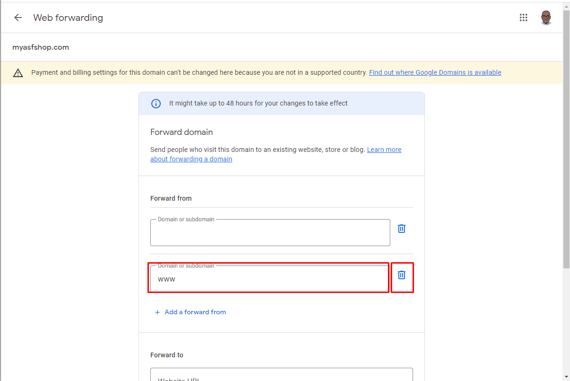Click the blue info circle icon
Screen dimensions: 570x381
(156, 103)
